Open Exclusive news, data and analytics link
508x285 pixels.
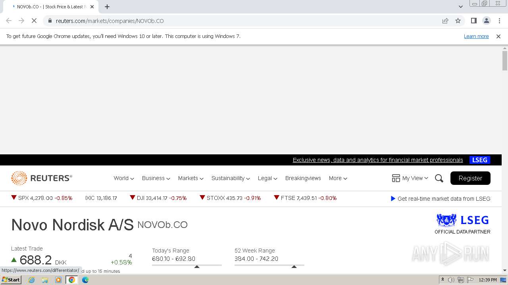coord(378,160)
